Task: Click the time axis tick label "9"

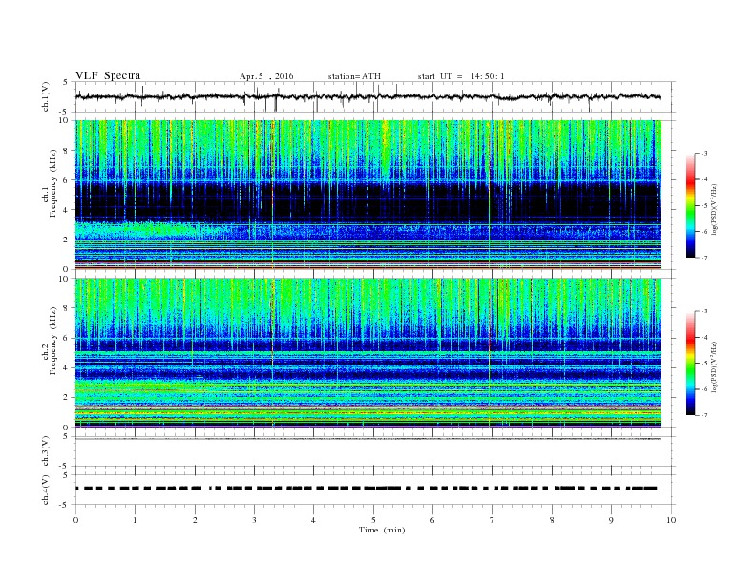Action: pyautogui.click(x=611, y=520)
